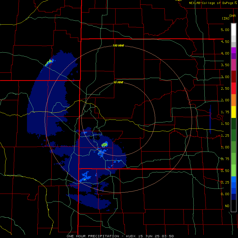238x238 pixels.
Task: Click the 100 NMI range ring label
Action: [x=118, y=45]
